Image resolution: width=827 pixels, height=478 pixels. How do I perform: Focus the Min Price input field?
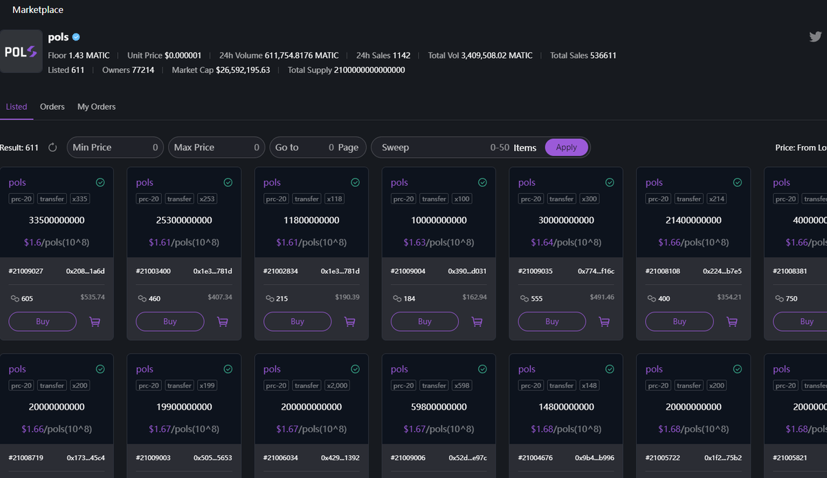tap(115, 148)
